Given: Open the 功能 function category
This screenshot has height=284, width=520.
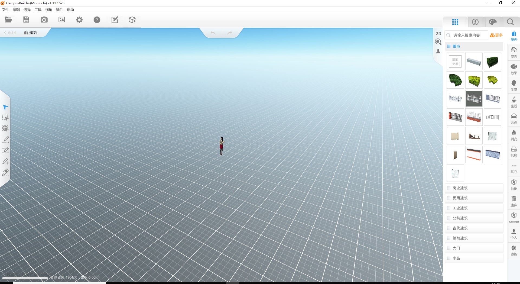Looking at the screenshot, I should click(514, 251).
